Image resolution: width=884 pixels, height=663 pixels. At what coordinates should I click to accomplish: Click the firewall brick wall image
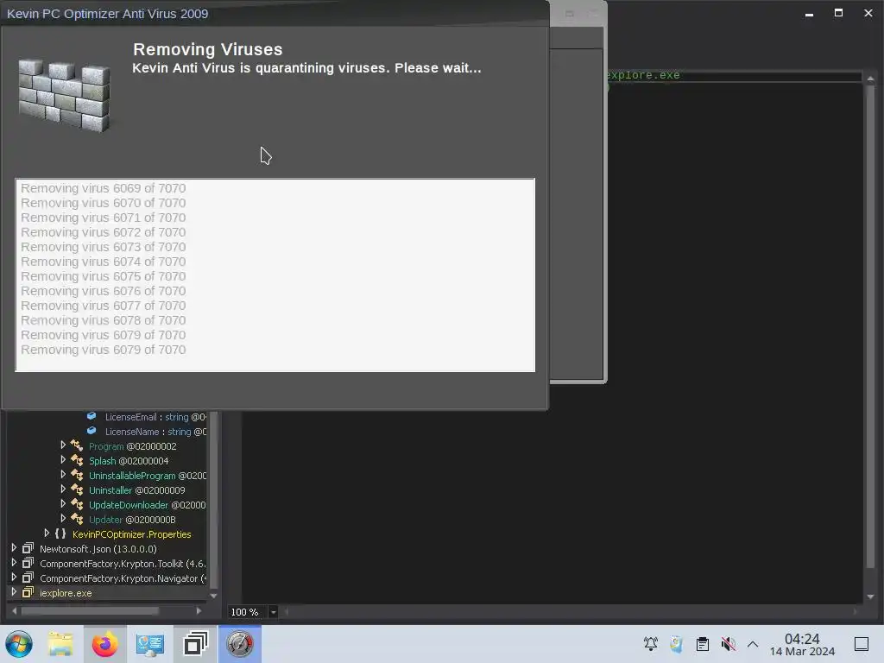coord(64,95)
